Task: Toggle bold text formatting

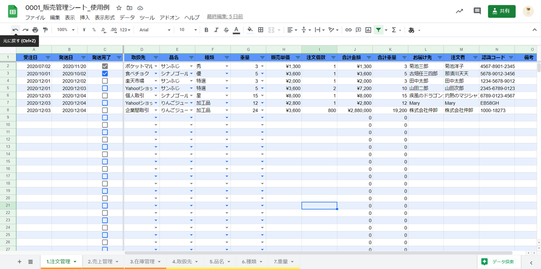Action: point(206,30)
